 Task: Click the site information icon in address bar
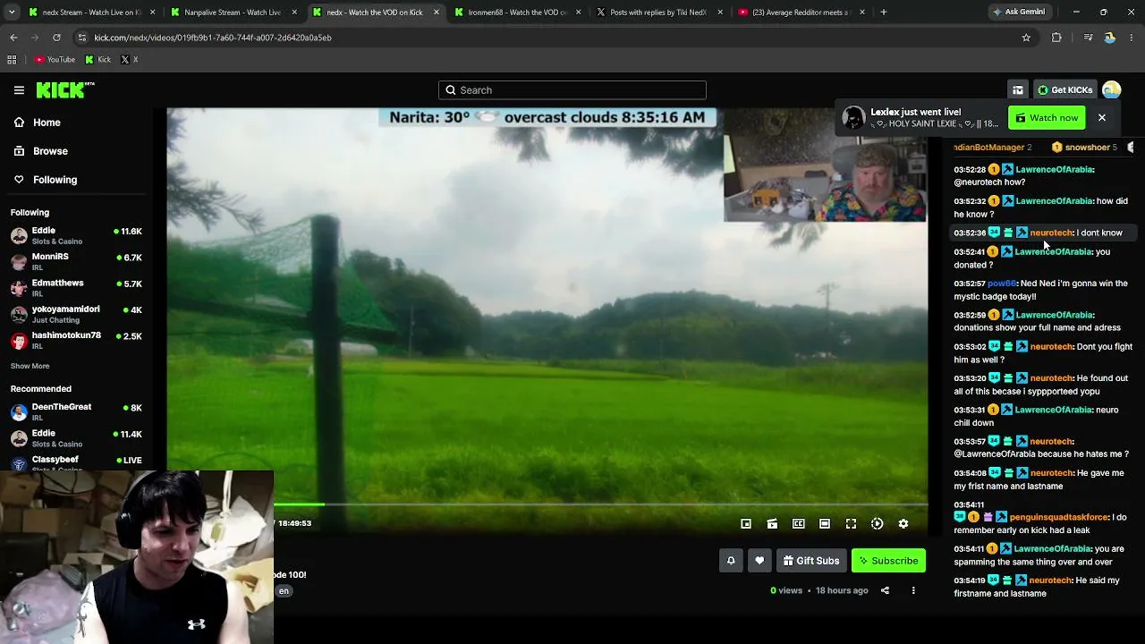[x=82, y=38]
